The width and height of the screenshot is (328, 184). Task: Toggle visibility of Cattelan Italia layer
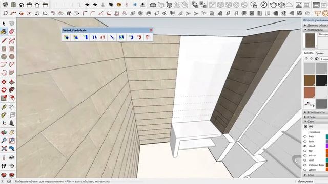305,165
